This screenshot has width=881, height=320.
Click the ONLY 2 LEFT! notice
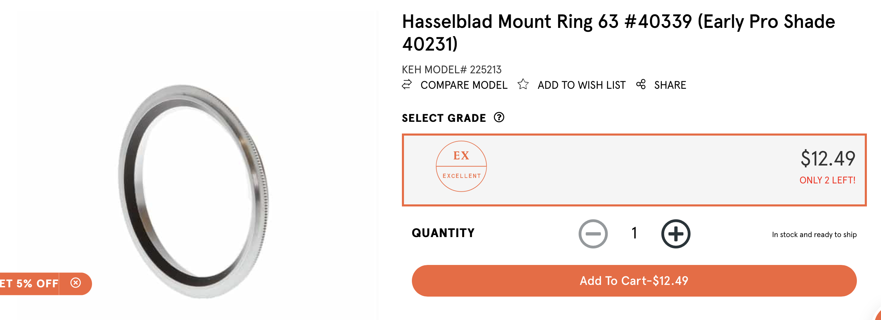(827, 180)
